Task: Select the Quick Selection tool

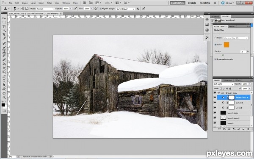Action: (4, 31)
